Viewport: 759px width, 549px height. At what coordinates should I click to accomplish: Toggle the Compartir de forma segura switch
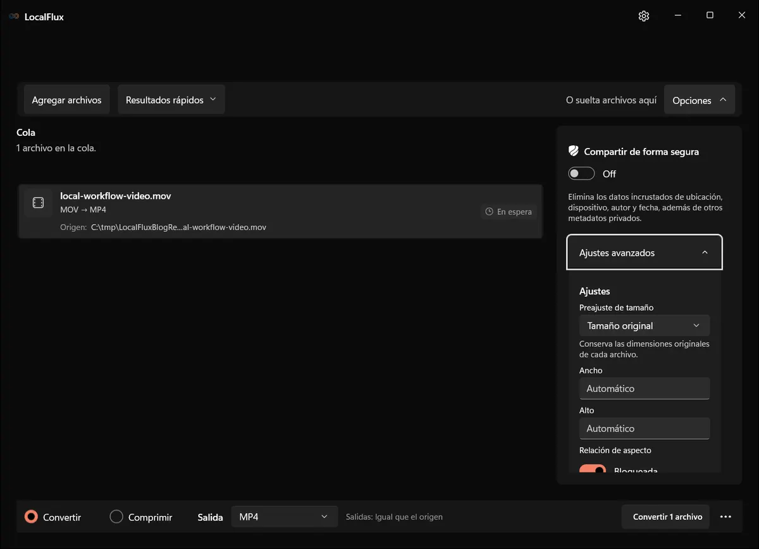581,174
